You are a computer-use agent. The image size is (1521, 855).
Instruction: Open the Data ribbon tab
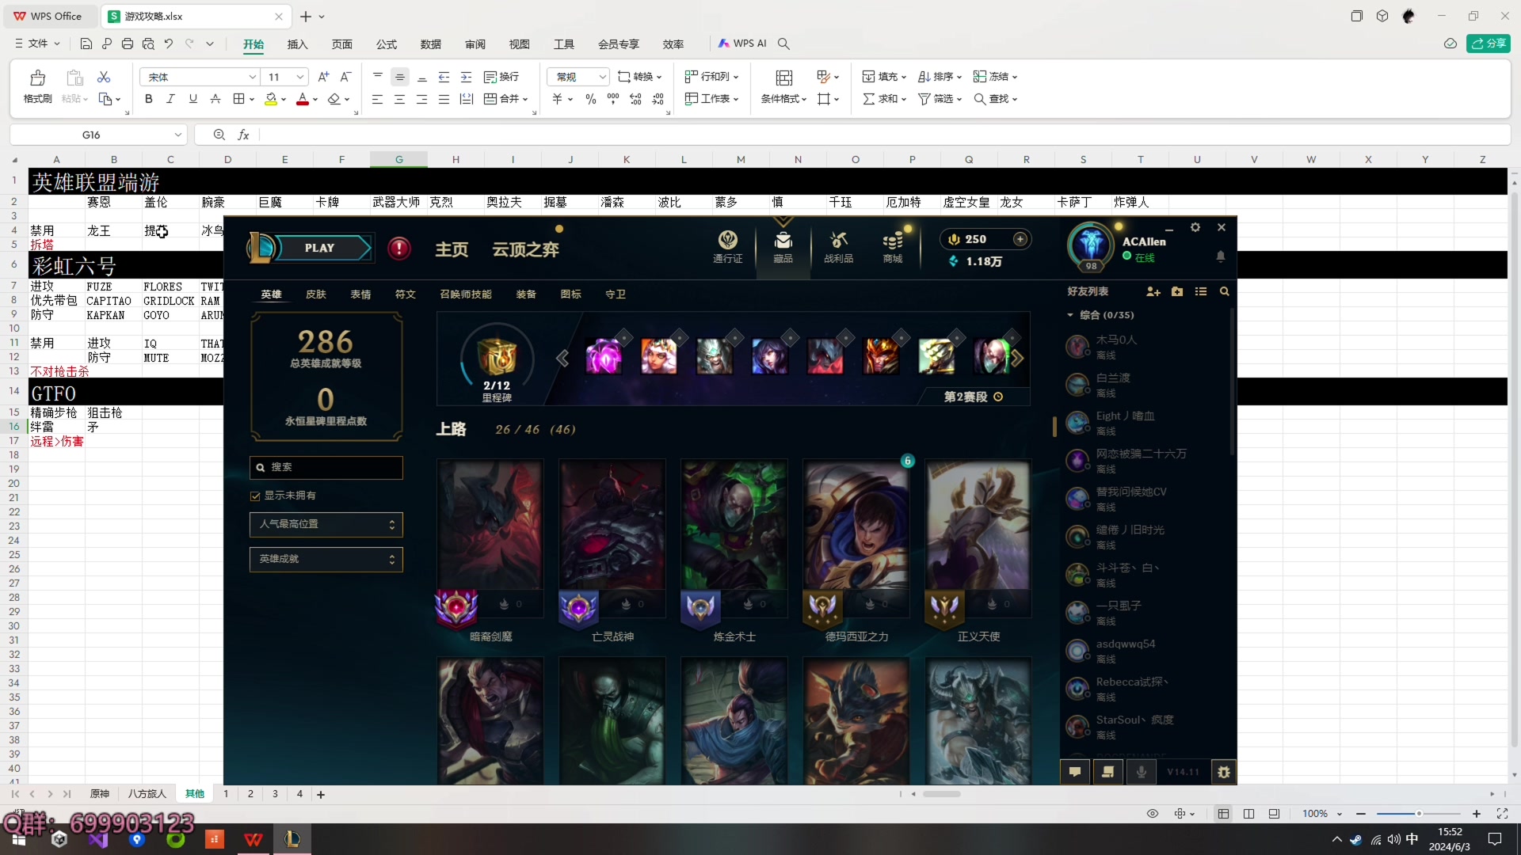430,44
